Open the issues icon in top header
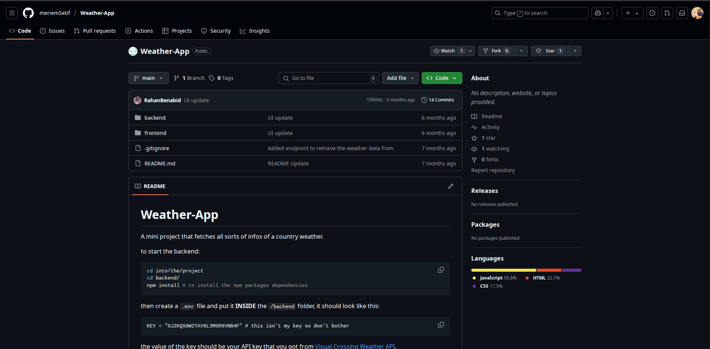Viewport: 710px width, 349px height. [652, 13]
